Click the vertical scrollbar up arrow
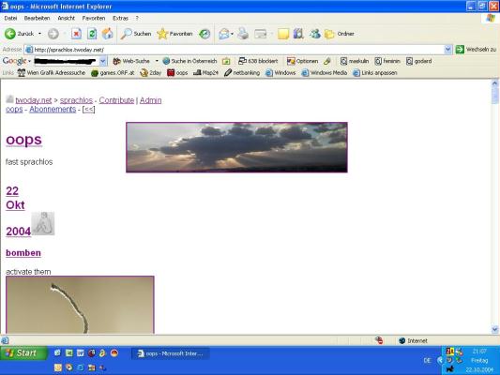This screenshot has height=375, width=500. click(x=494, y=83)
